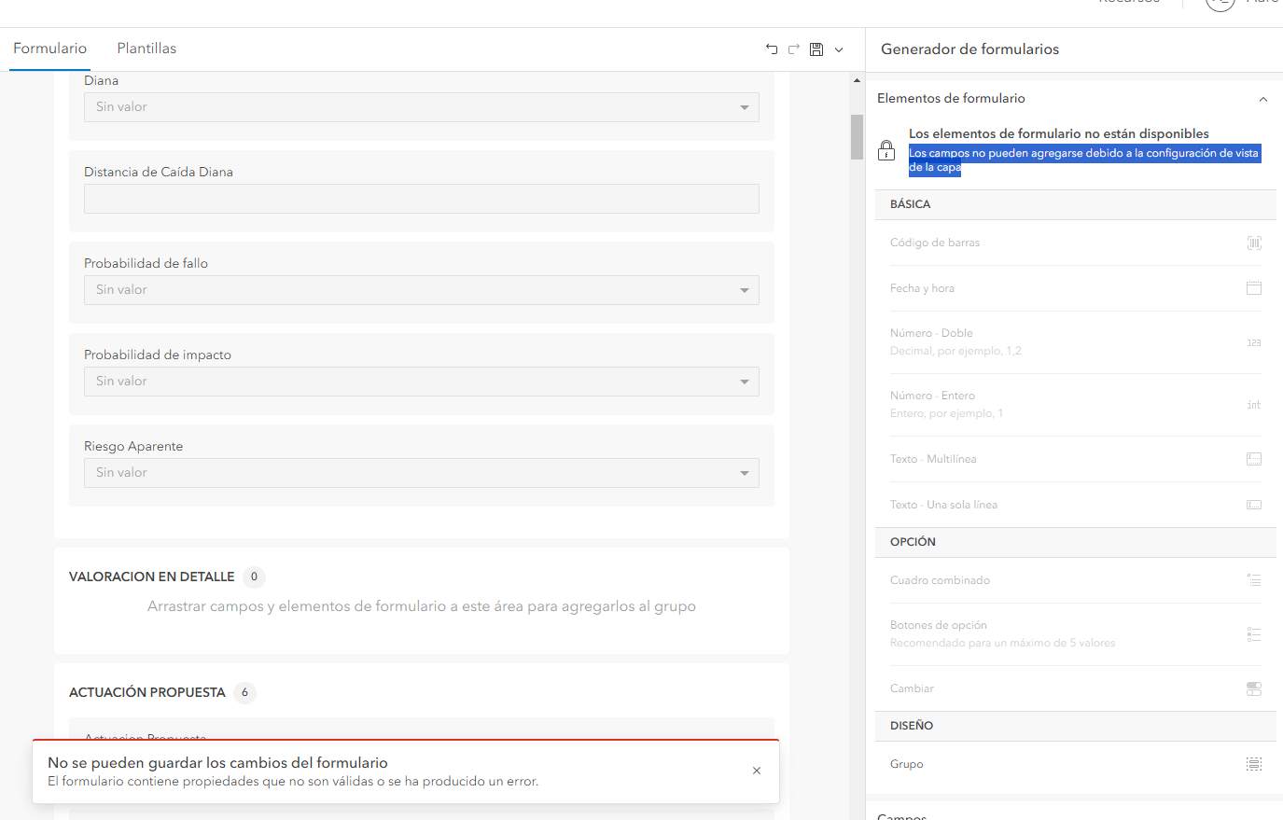Switch to the Plantillas tab
The width and height of the screenshot is (1283, 820).
tap(146, 49)
